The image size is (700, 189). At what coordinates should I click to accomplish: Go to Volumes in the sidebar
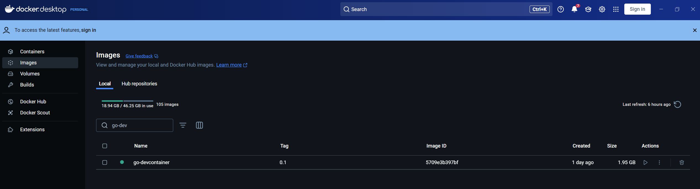pyautogui.click(x=40, y=74)
